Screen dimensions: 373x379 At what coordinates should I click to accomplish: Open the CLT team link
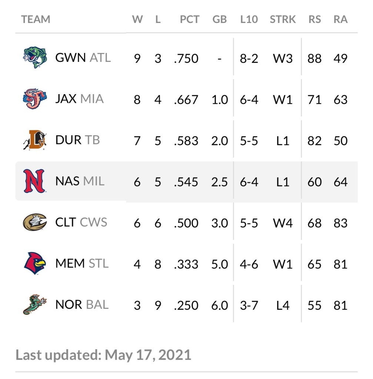[x=66, y=222]
